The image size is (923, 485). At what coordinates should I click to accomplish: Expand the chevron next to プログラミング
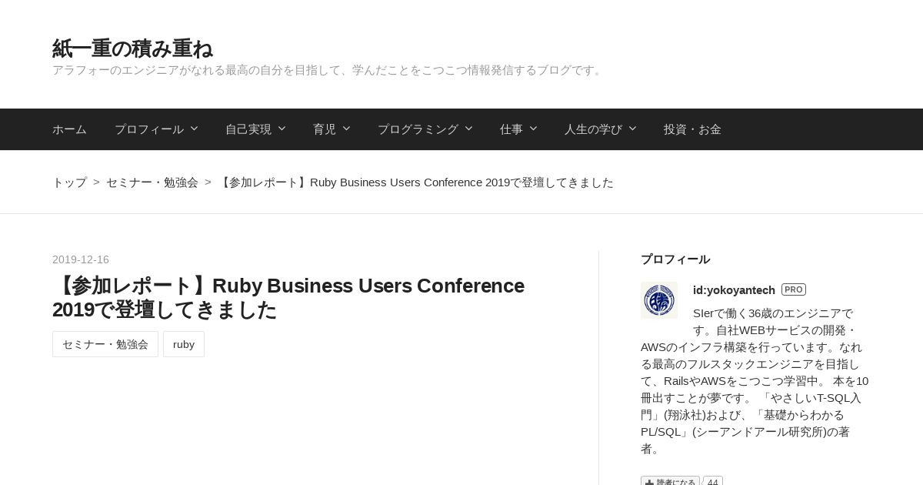coord(468,129)
